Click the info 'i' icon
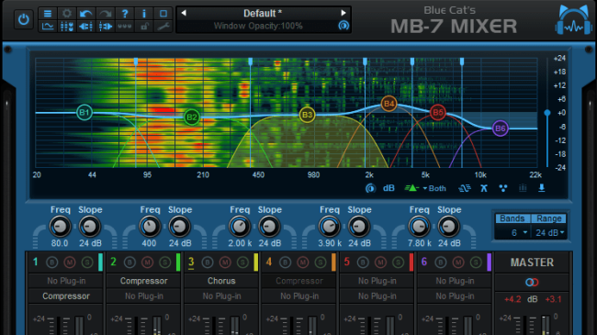Viewport: 597px width, 335px height. (144, 14)
